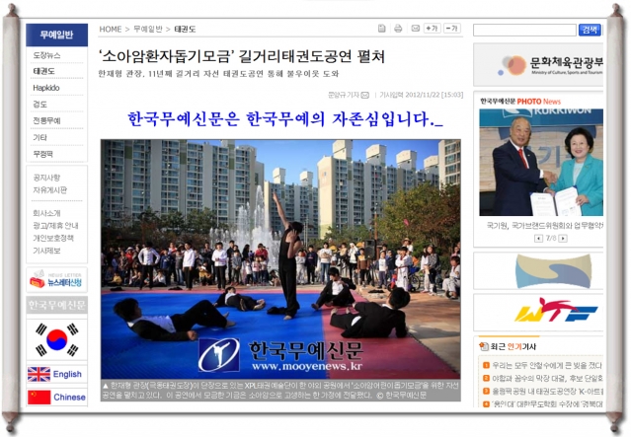This screenshot has width=631, height=437.
Task: Click the print article icon
Action: (x=398, y=29)
